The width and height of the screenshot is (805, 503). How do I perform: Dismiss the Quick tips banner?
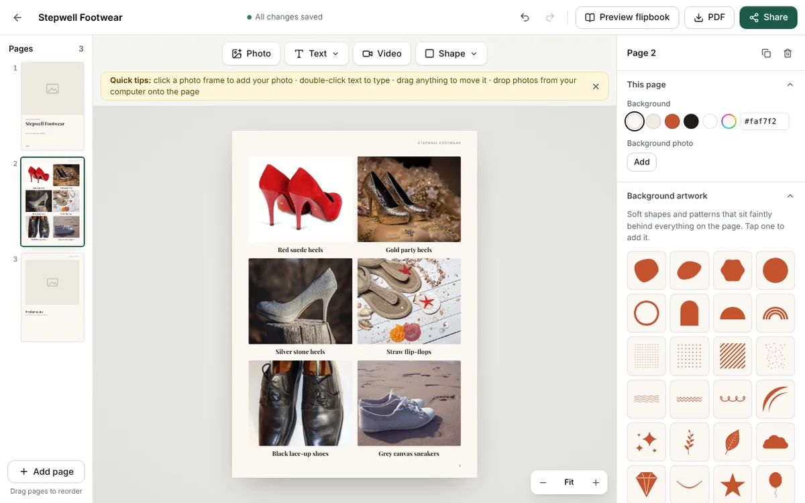(596, 87)
